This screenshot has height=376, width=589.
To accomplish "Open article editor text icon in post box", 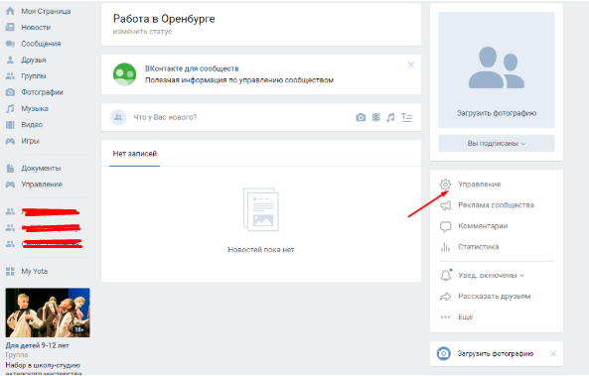I will pos(406,117).
